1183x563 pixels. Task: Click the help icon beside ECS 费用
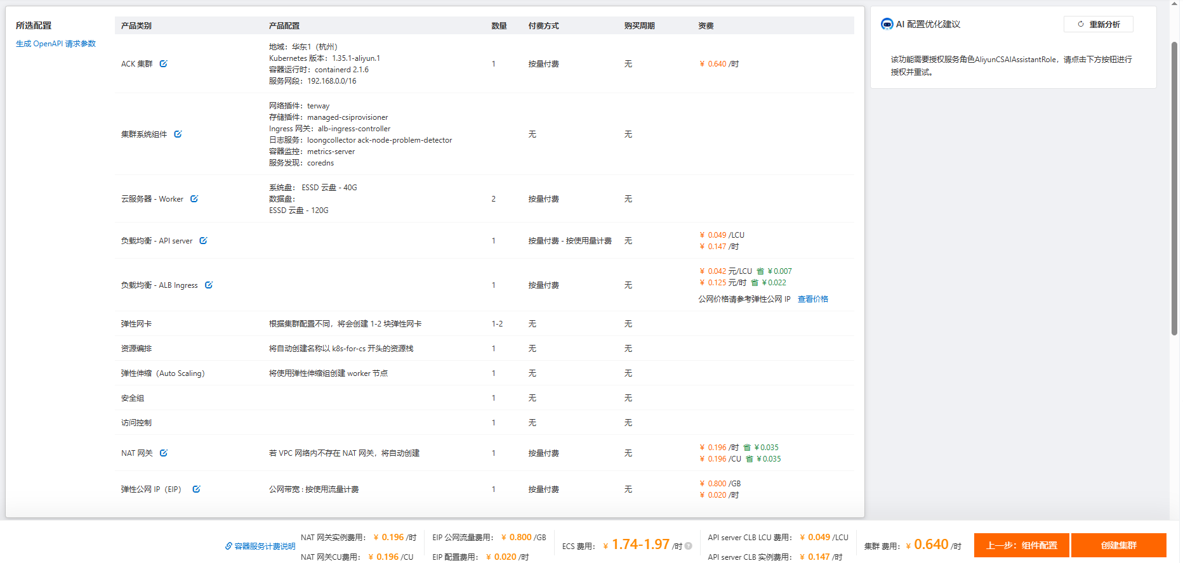pos(689,546)
